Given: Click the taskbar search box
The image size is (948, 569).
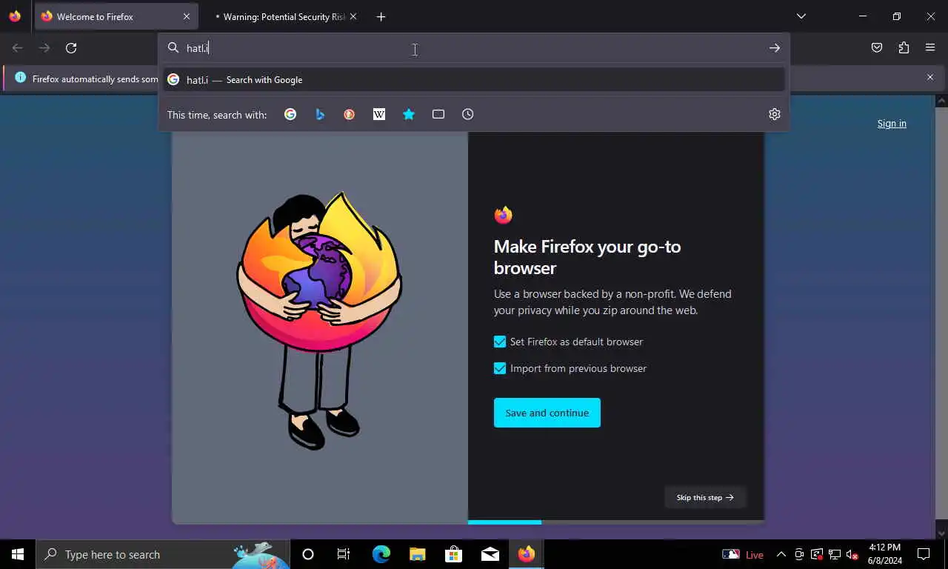Looking at the screenshot, I should [163, 554].
